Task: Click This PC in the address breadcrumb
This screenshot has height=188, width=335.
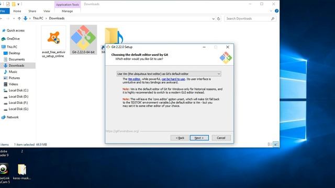Action: (38, 18)
